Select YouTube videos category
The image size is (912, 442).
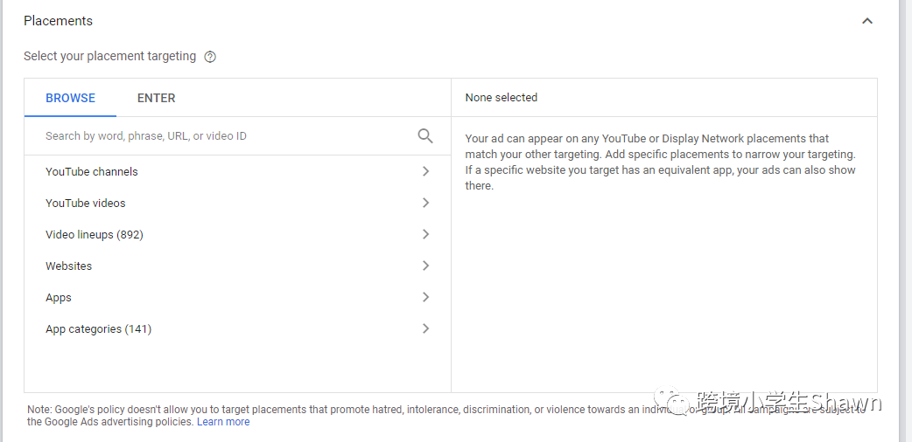click(x=86, y=203)
